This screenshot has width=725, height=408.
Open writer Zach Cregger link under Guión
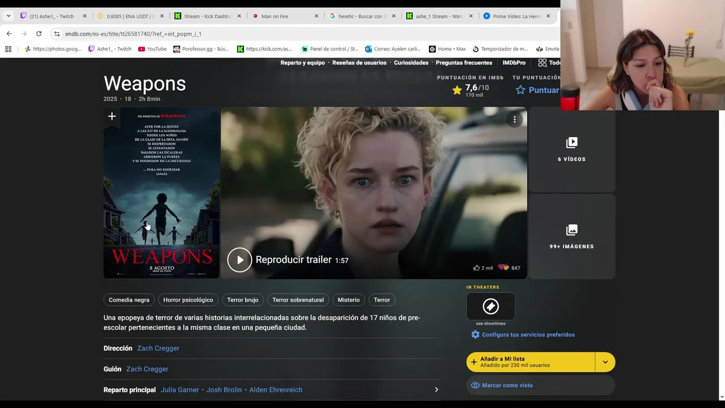click(147, 369)
